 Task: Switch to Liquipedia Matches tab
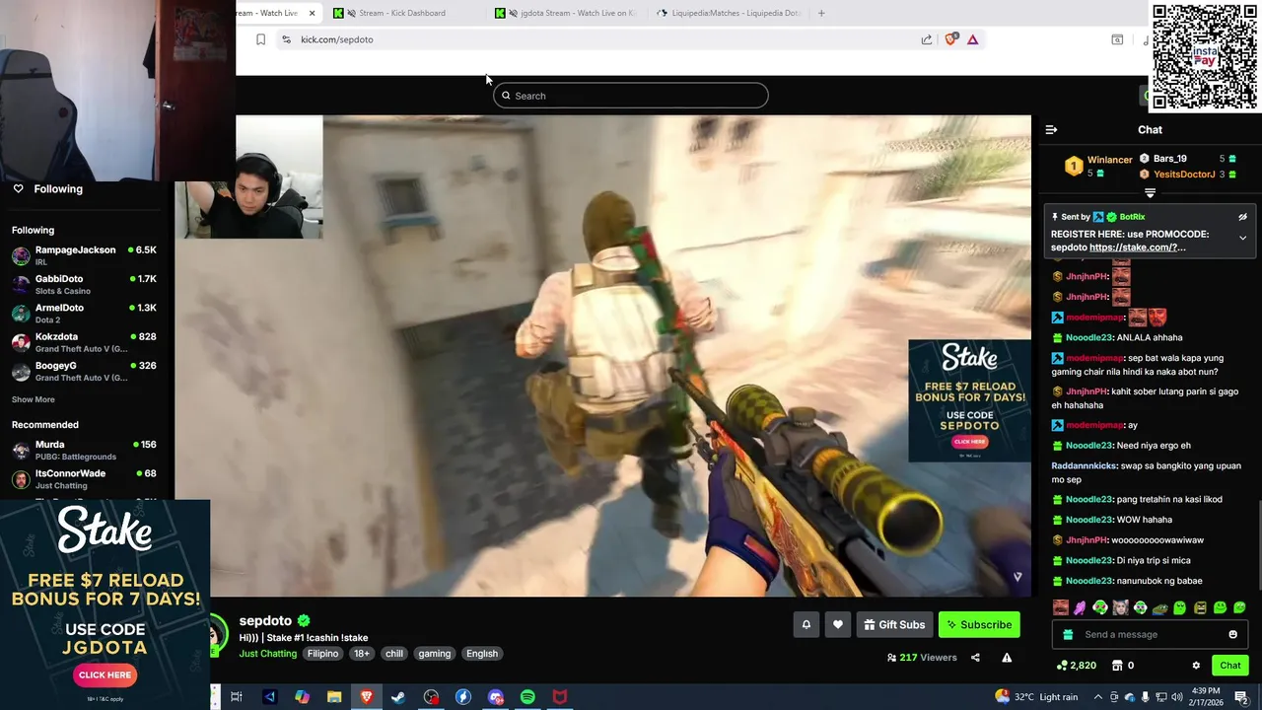pyautogui.click(x=730, y=13)
